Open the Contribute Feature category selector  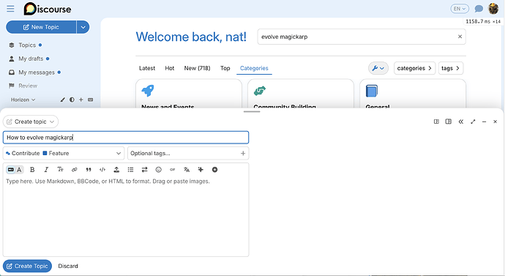pos(64,153)
